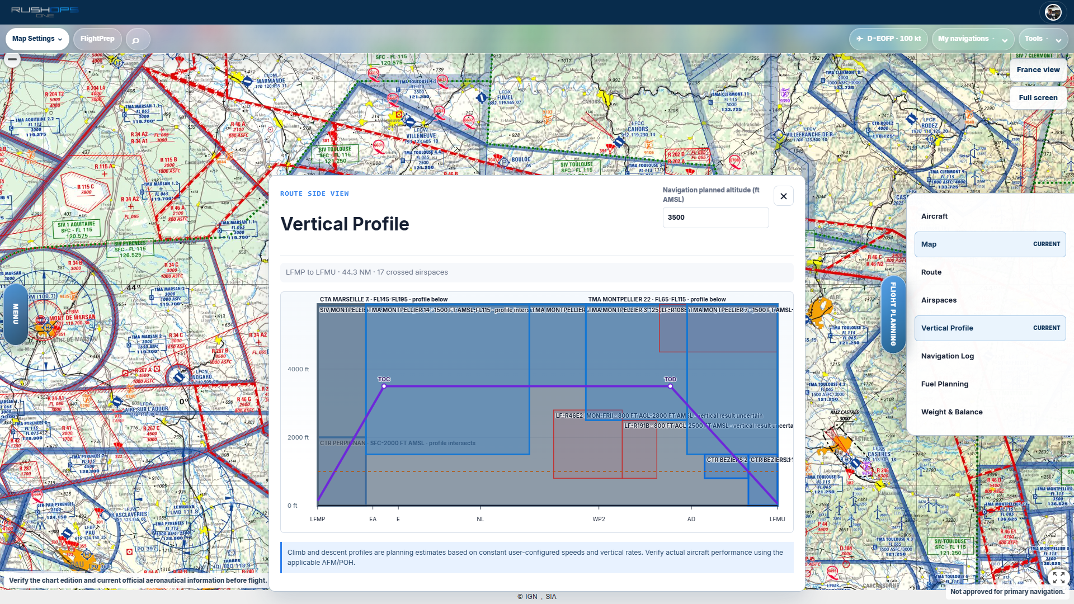Click the Full screen button
The height and width of the screenshot is (604, 1074).
[x=1038, y=98]
